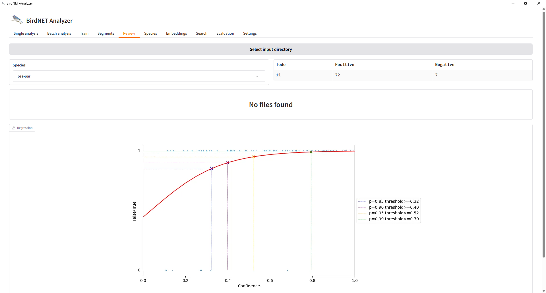Click the green p=0.99 marker on curve
This screenshot has width=546, height=293.
(311, 152)
